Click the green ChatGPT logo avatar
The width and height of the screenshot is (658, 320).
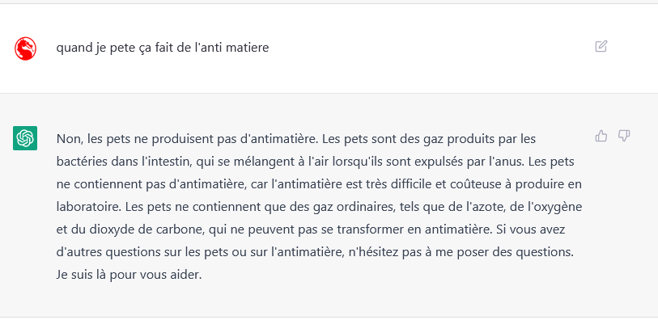[25, 138]
